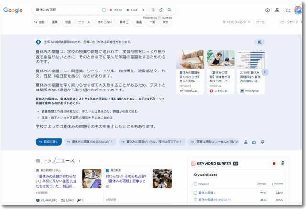The width and height of the screenshot is (306, 209).
Task: Switch to the 画像 tab
Action: pyautogui.click(x=55, y=22)
